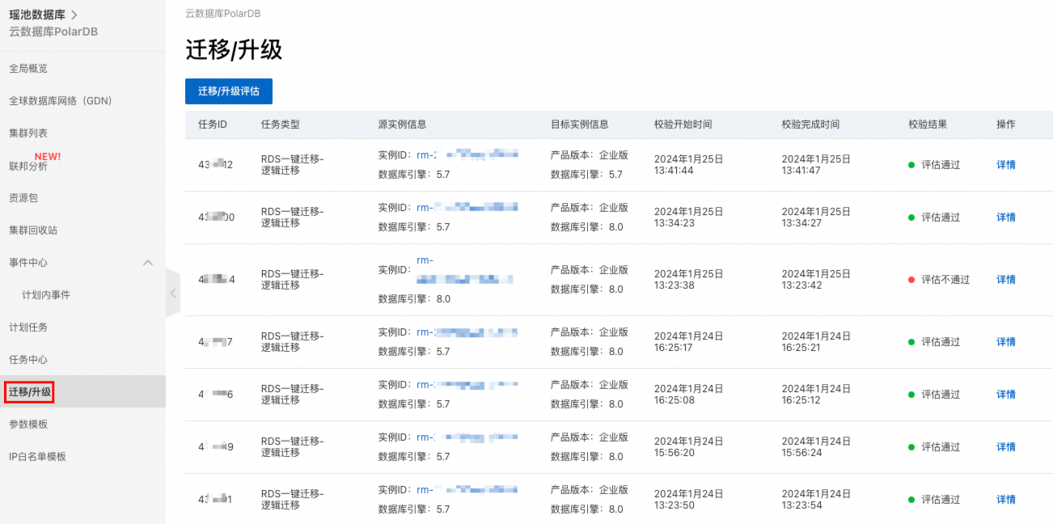Open 详情 for the 13:34:23 task
Image resolution: width=1053 pixels, height=524 pixels.
tap(1006, 218)
